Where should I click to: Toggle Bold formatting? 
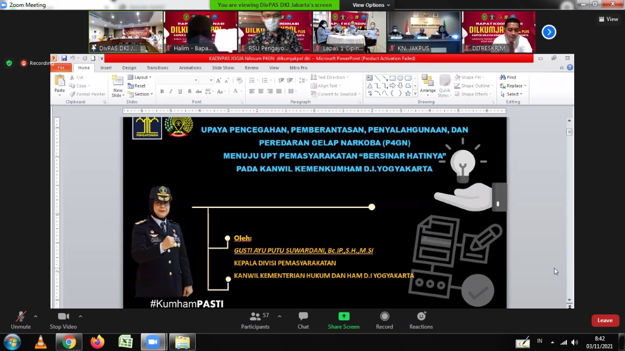click(162, 91)
